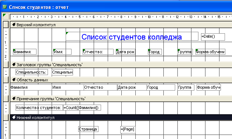Click the section selector left of 'Нижний колонтитул'
Image resolution: width=232 pixels, height=139 pixels.
coord(6,118)
